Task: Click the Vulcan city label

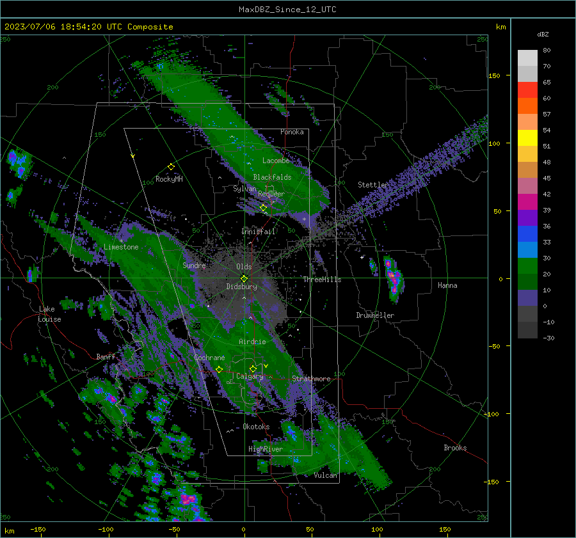Action: coord(326,475)
